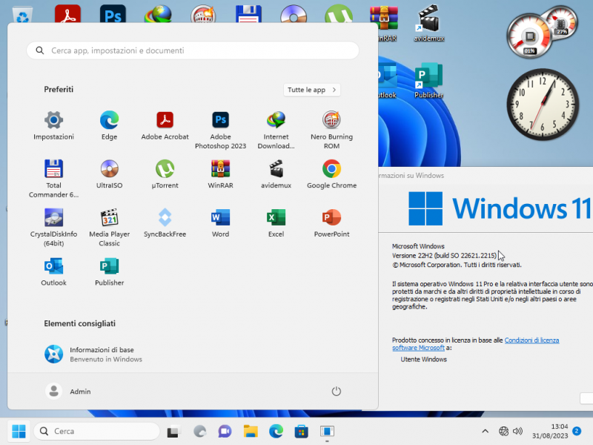This screenshot has width=593, height=445.
Task: Show hidden tray icons with the chevron
Action: pyautogui.click(x=486, y=430)
